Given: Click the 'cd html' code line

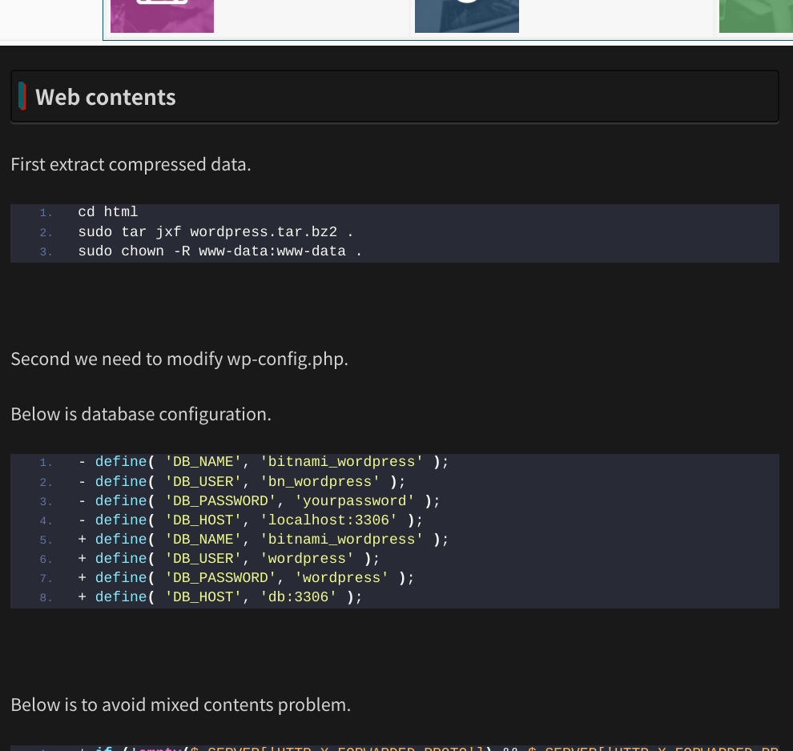Looking at the screenshot, I should pyautogui.click(x=107, y=211).
